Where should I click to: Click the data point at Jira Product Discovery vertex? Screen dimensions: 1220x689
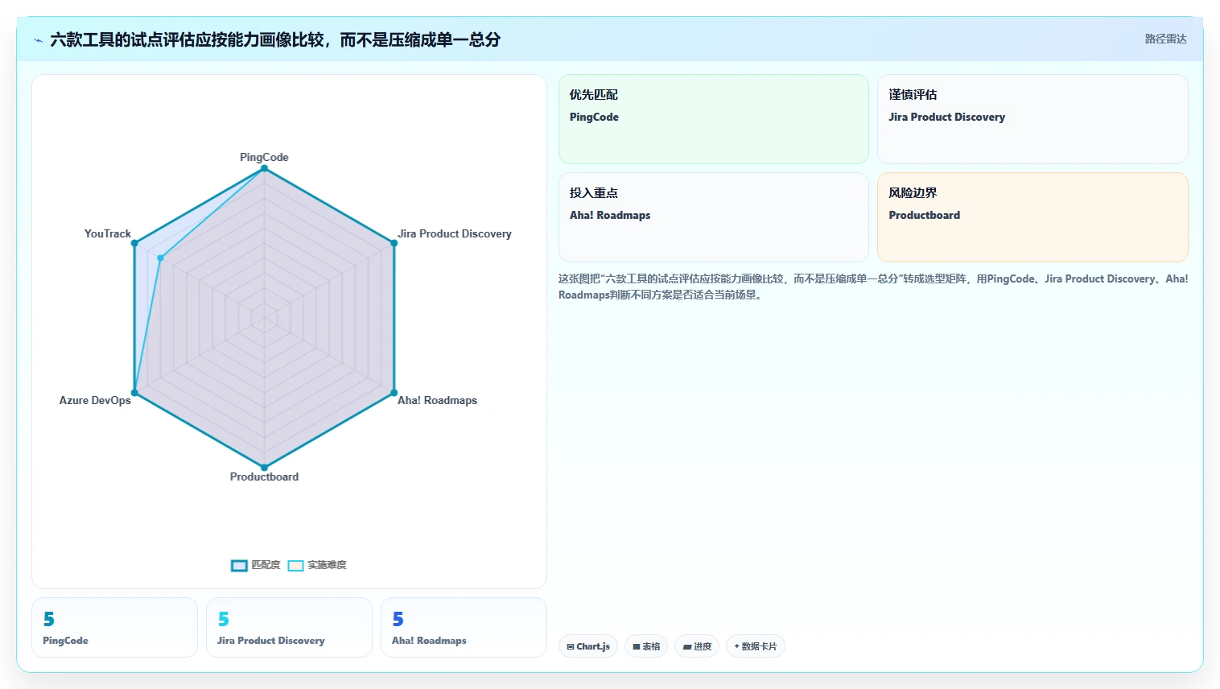point(394,243)
